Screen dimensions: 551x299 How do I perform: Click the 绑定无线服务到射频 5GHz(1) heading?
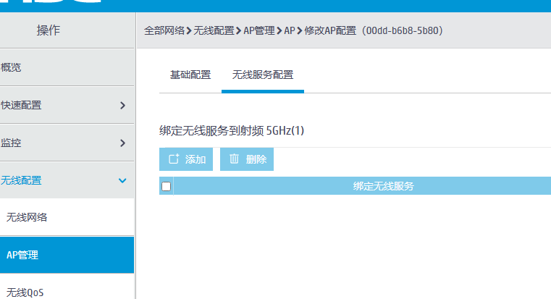click(x=232, y=131)
